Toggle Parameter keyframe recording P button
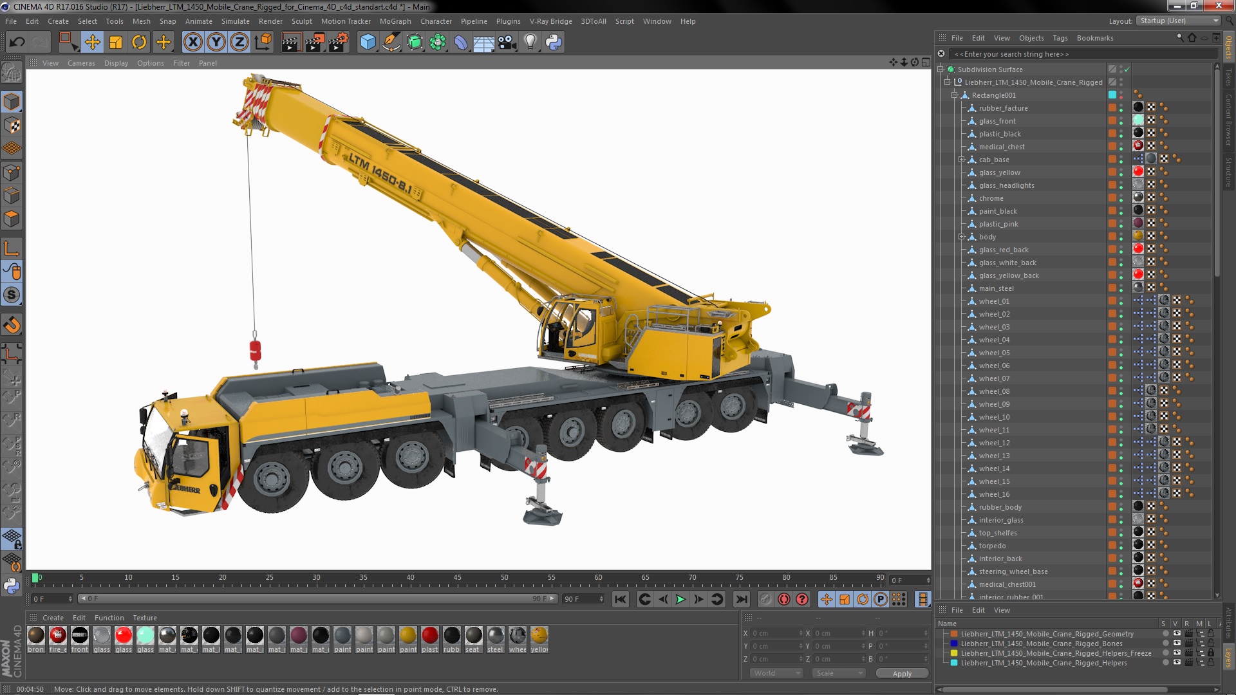Viewport: 1236px width, 695px height. click(880, 599)
